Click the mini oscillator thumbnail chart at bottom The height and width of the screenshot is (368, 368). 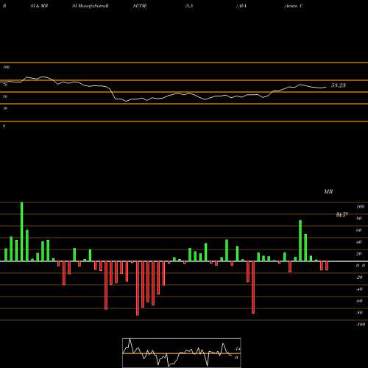coord(182,353)
